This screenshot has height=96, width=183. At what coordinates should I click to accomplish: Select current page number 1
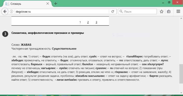(x=80, y=22)
